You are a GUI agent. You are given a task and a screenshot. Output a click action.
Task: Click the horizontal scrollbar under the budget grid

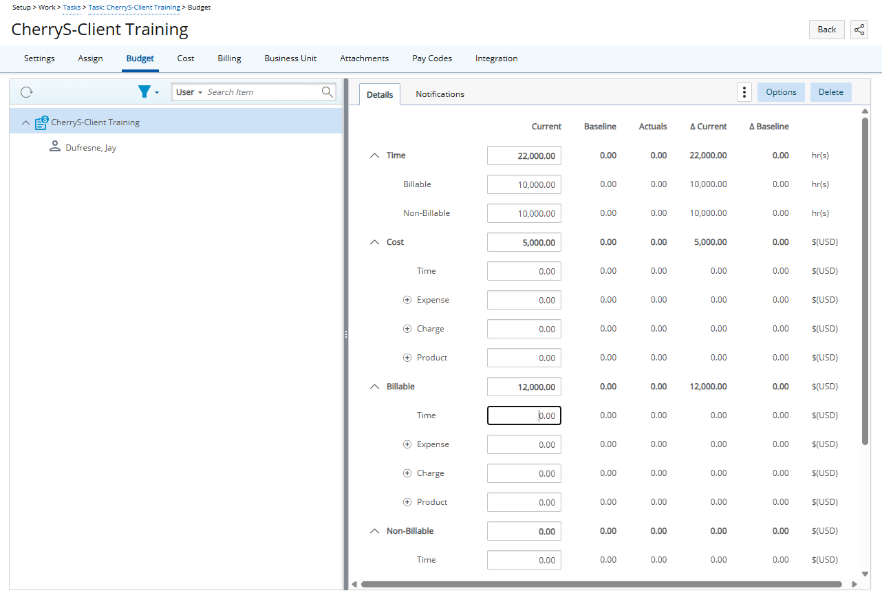pyautogui.click(x=601, y=584)
